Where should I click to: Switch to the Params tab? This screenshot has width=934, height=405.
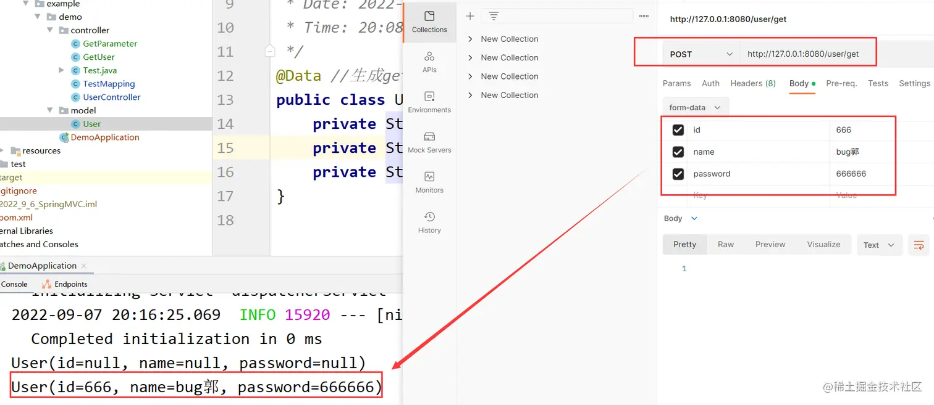(x=676, y=83)
